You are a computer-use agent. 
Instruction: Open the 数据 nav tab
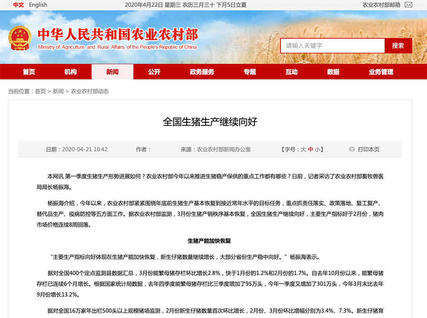click(x=333, y=72)
